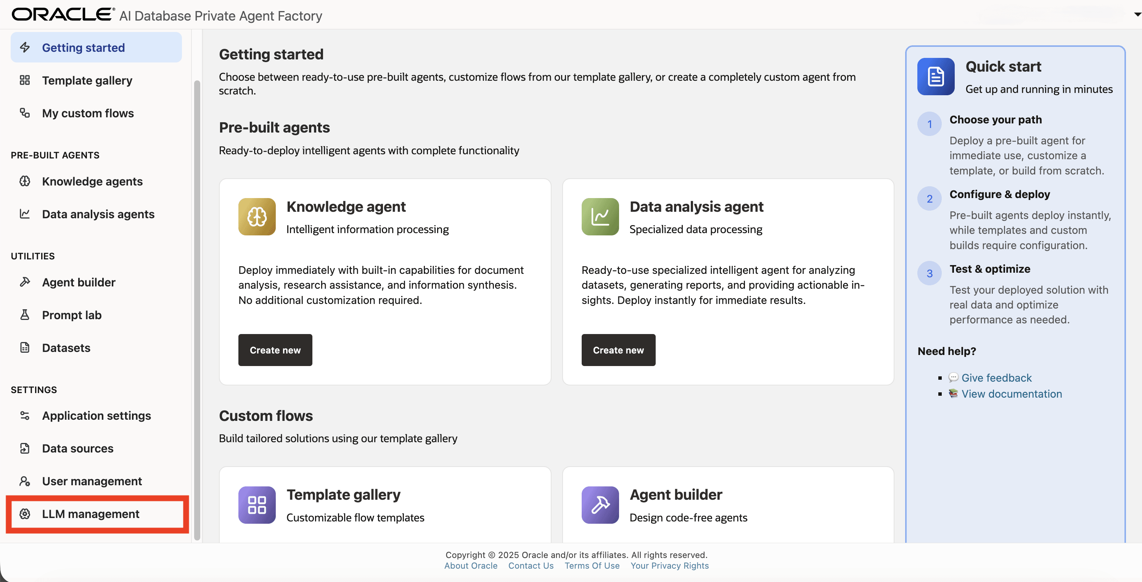Open the dropdown arrow at top-right of header
The height and width of the screenshot is (582, 1142).
tap(1137, 14)
